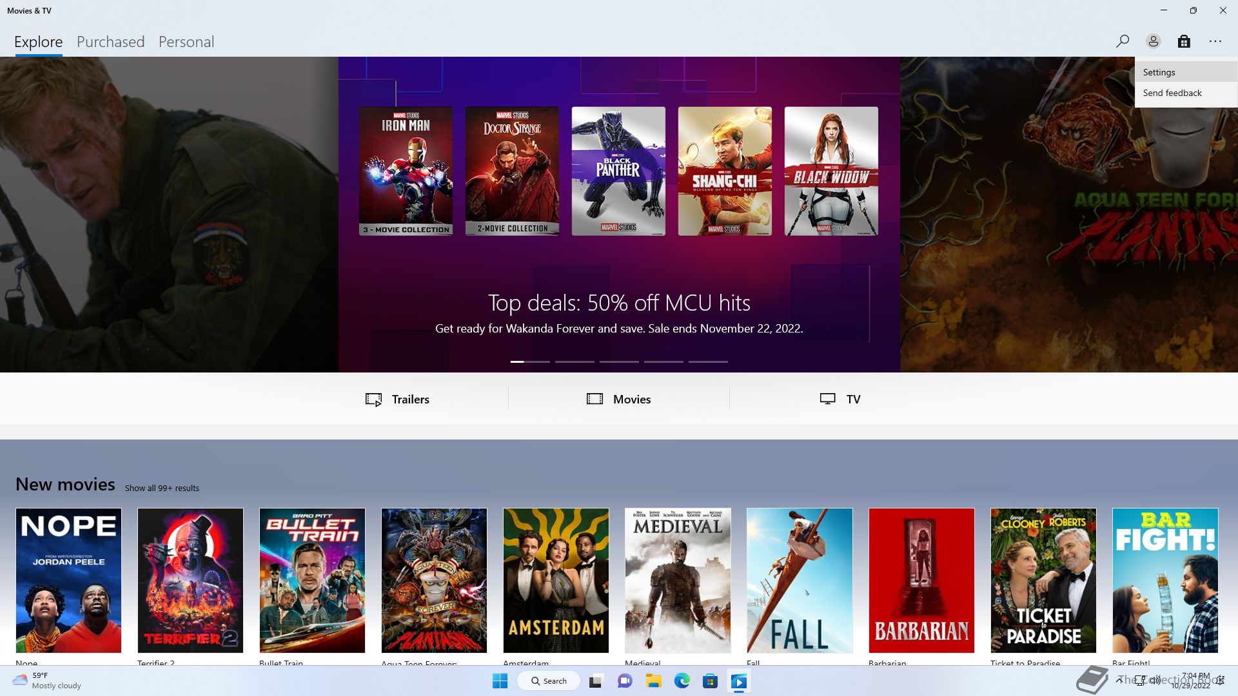Click the Doctor Strange 2-Movie Collection cover
Screen dimensions: 1238x696
[512, 171]
